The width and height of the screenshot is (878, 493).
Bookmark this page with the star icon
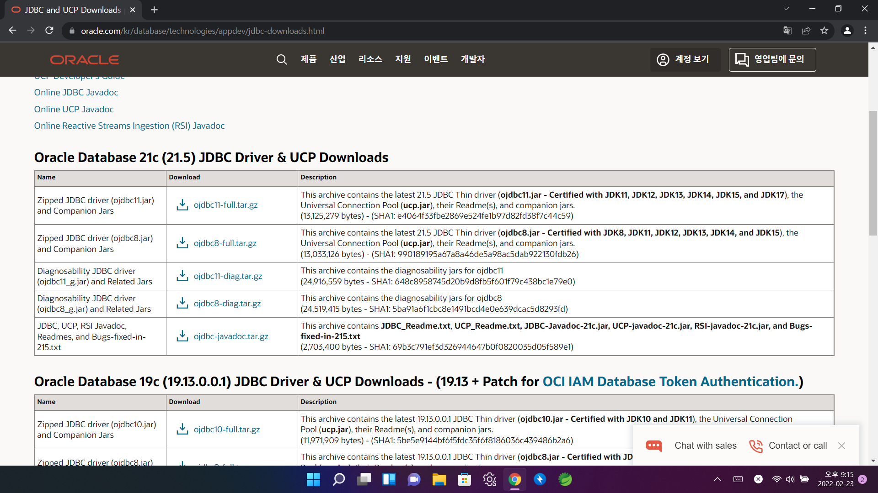[x=824, y=31]
